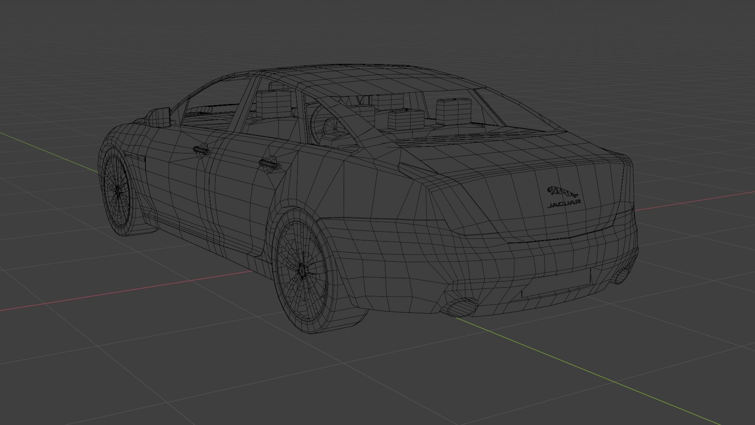The width and height of the screenshot is (755, 425).
Task: Select the JAGUAR lettering on the trunk
Action: 564,204
